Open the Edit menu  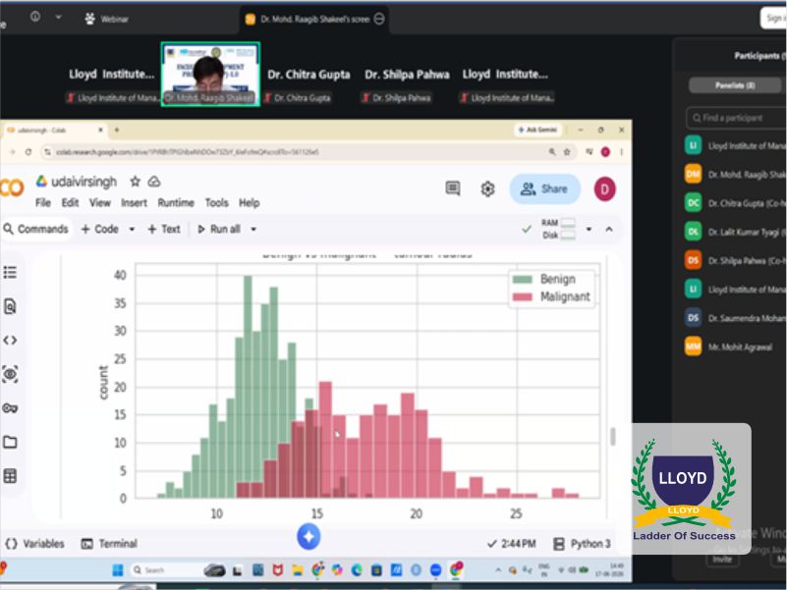(71, 202)
